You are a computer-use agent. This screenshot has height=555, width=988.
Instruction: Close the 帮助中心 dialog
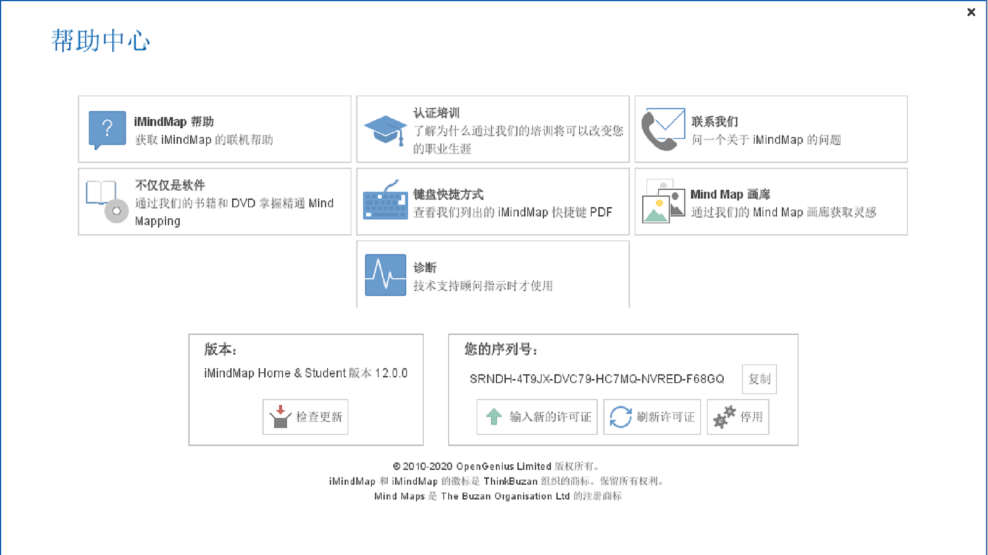coord(971,12)
